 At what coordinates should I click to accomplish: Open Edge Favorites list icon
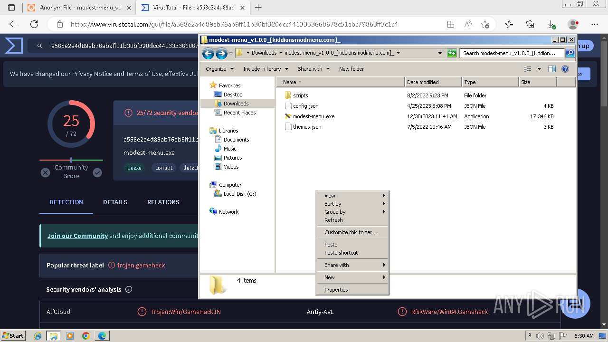coord(509,24)
